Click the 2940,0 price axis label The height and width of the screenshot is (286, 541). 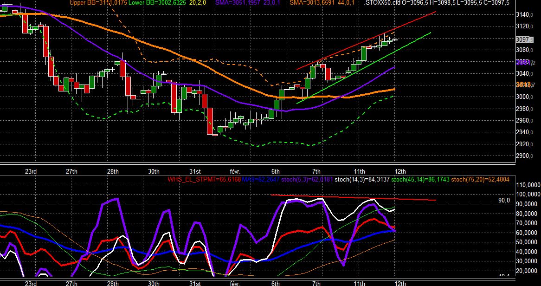pos(524,132)
